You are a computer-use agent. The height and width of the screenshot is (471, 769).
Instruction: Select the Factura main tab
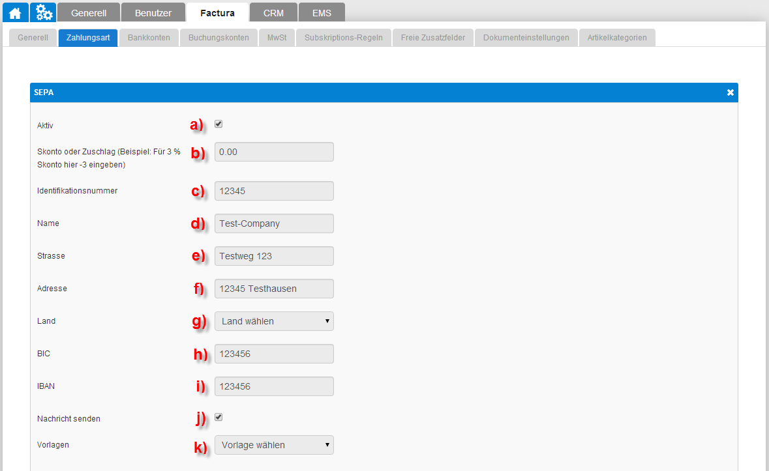click(x=217, y=13)
